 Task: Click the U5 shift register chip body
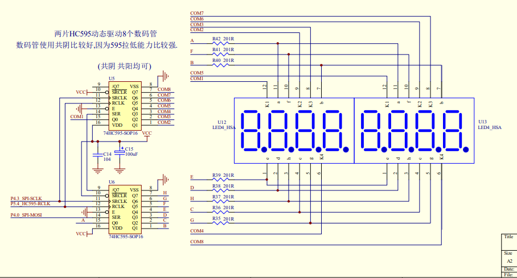(125, 106)
